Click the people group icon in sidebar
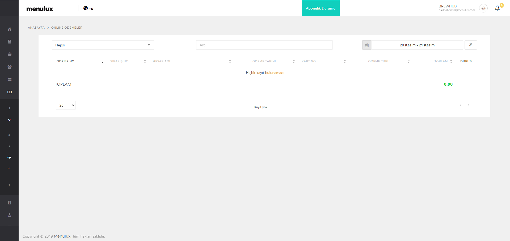Image resolution: width=510 pixels, height=241 pixels. [x=10, y=67]
